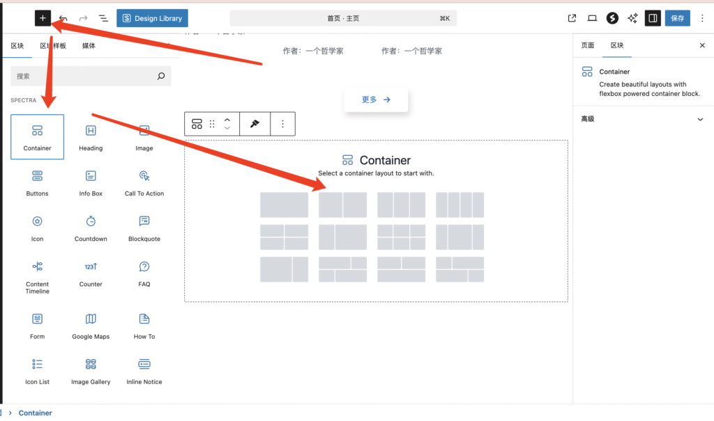Click the block search input field
Viewport: 714px width, 421px height.
84,77
